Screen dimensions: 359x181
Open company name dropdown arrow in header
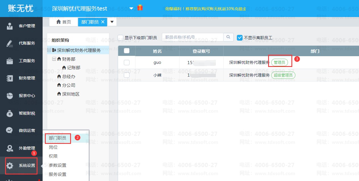tap(131, 9)
